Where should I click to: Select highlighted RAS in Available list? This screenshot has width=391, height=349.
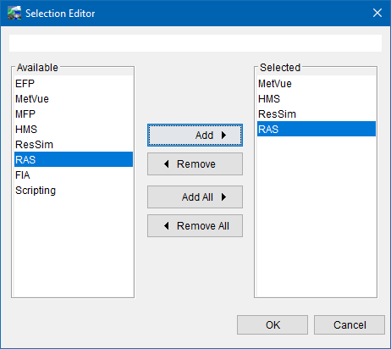coord(74,159)
